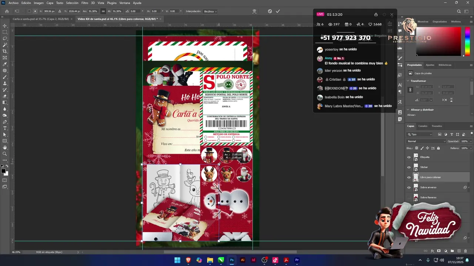Screen dimensions: 474x266
Task: Select the Spot Healing Brush tool
Action: (x=5, y=71)
